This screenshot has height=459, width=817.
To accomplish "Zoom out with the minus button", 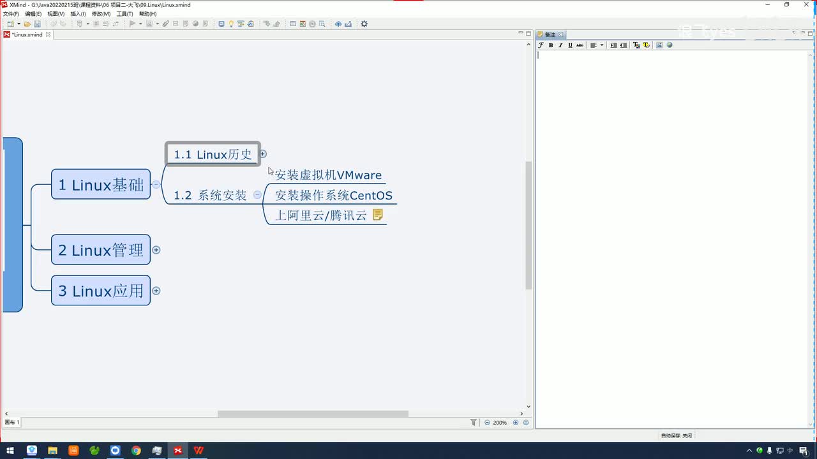I will pyautogui.click(x=487, y=422).
